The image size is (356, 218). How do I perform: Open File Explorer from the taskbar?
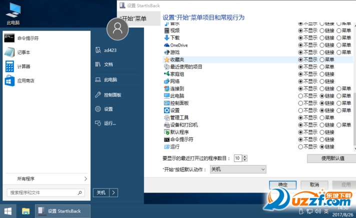coord(25,211)
